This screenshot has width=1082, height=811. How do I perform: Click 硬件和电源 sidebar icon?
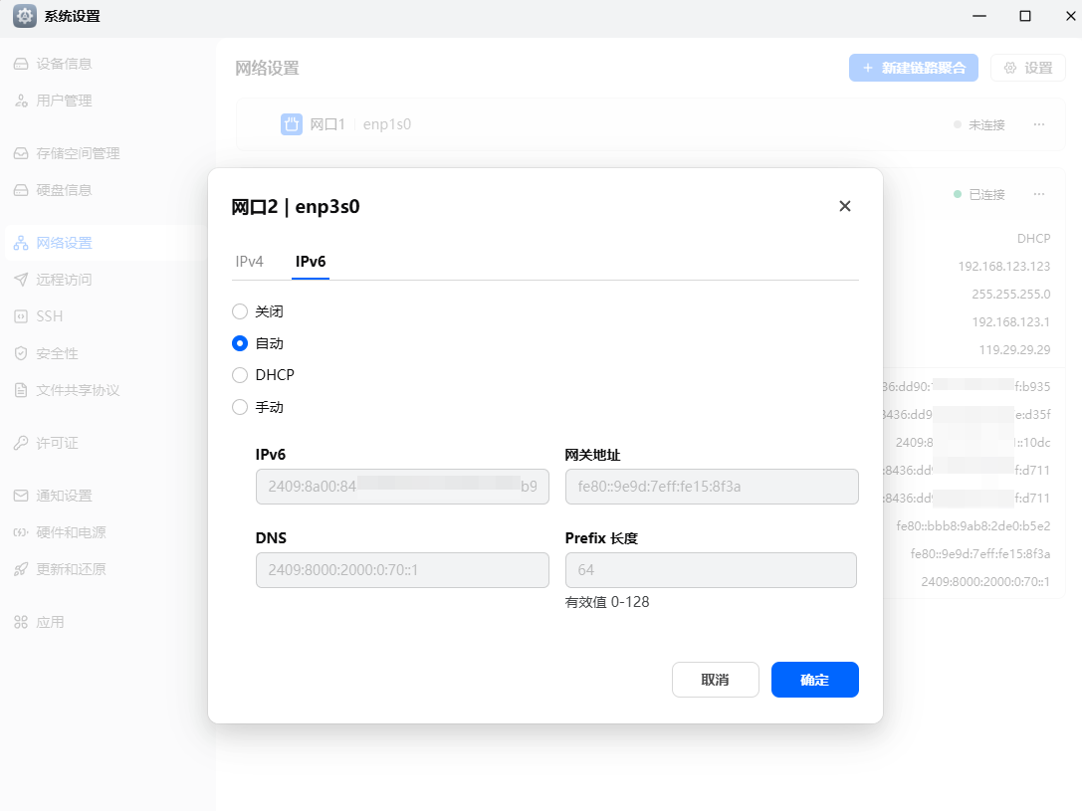tap(21, 532)
